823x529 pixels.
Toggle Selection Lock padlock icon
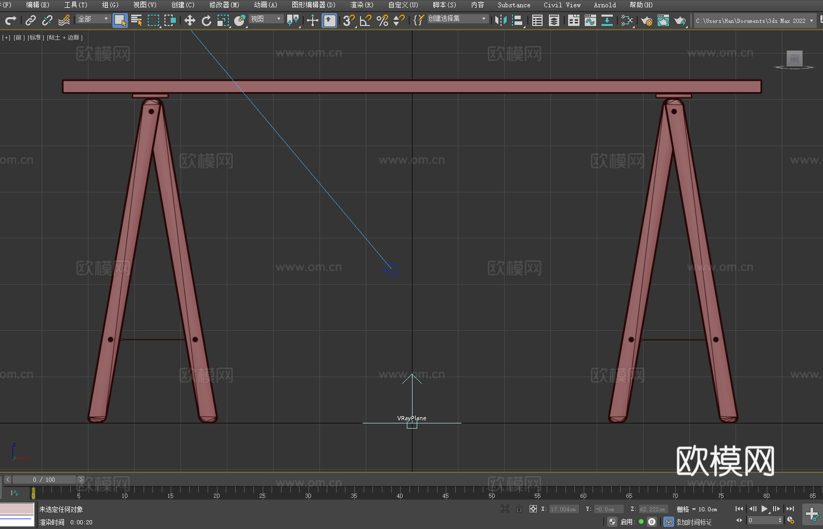tap(519, 509)
